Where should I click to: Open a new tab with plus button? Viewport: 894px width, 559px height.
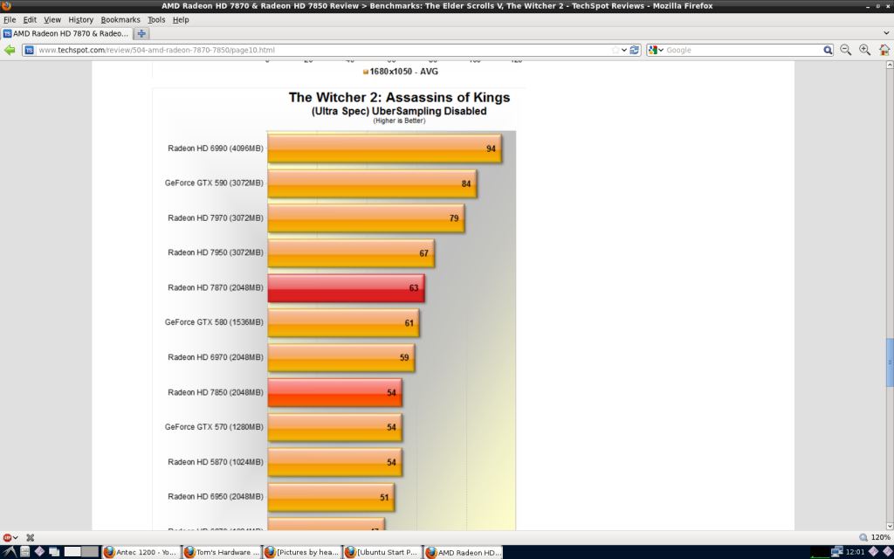pos(141,34)
